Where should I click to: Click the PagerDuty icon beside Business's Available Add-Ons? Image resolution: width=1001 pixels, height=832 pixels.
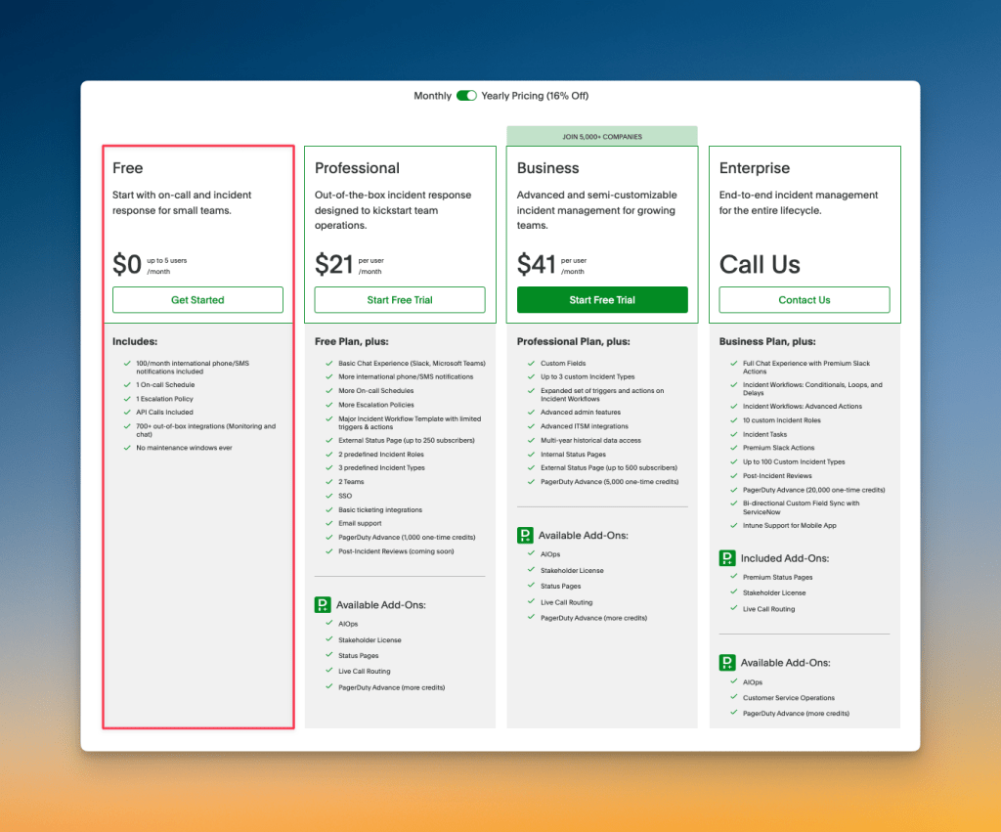(524, 535)
